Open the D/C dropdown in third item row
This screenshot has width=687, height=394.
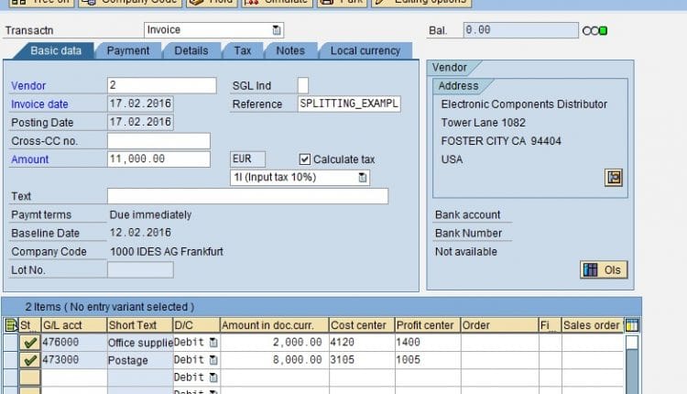pyautogui.click(x=213, y=378)
